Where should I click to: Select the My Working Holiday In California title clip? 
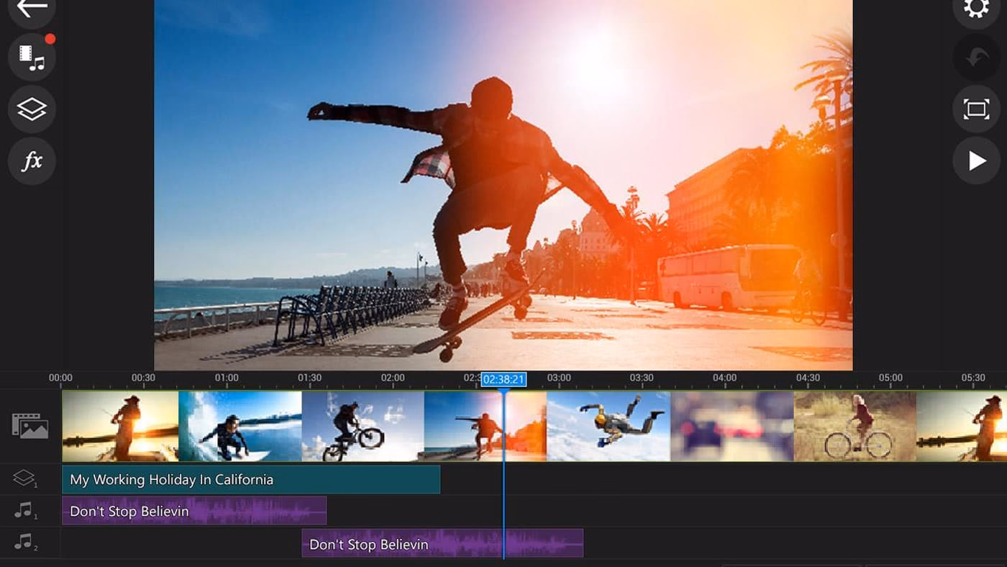250,479
